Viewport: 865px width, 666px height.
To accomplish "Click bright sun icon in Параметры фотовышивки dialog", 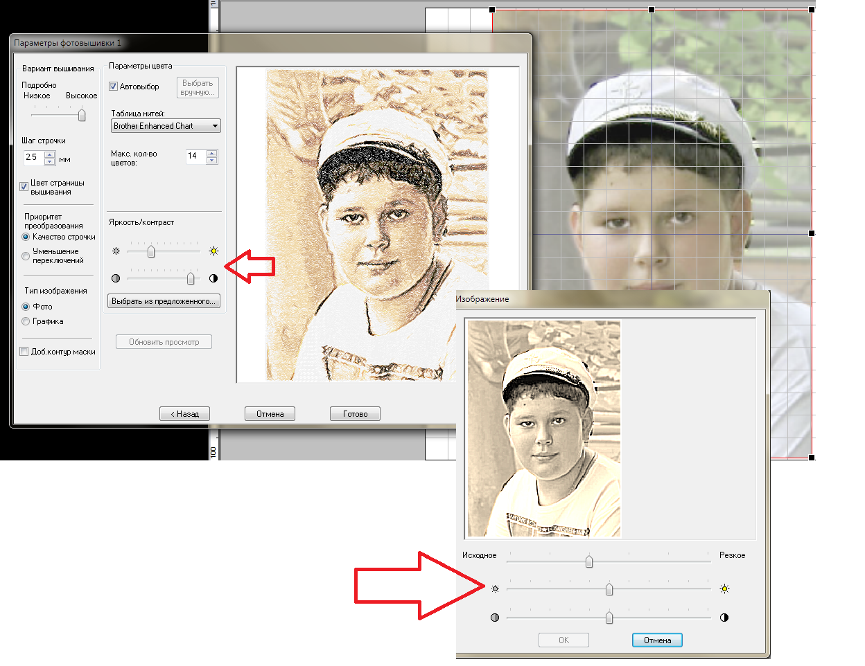I will pos(213,251).
